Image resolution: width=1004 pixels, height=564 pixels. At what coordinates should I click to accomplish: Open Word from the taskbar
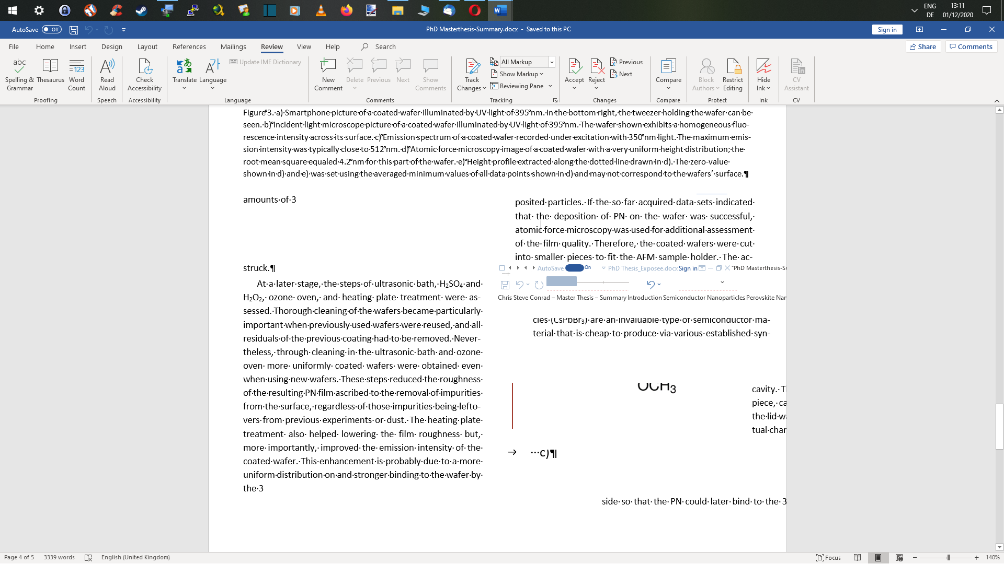500,10
